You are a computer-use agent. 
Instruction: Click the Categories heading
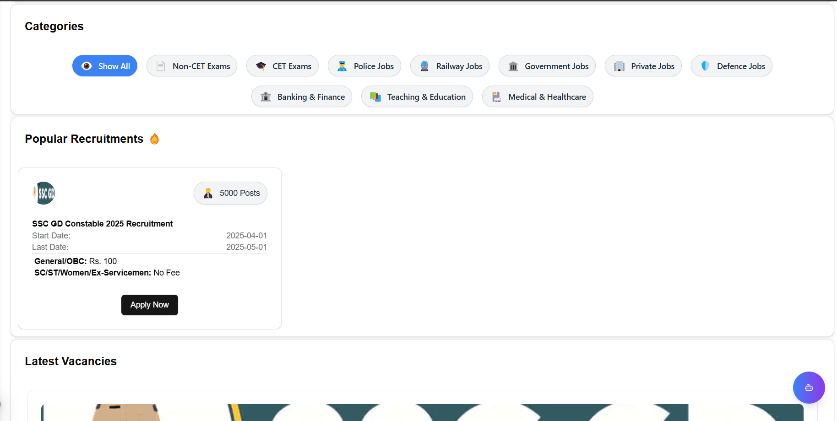click(x=54, y=26)
